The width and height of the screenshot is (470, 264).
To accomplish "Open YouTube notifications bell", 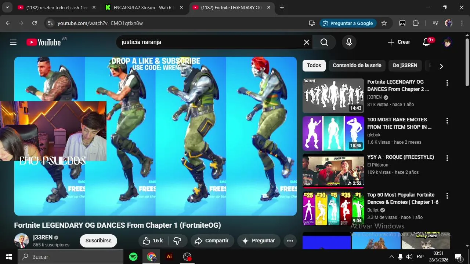I will [x=427, y=42].
